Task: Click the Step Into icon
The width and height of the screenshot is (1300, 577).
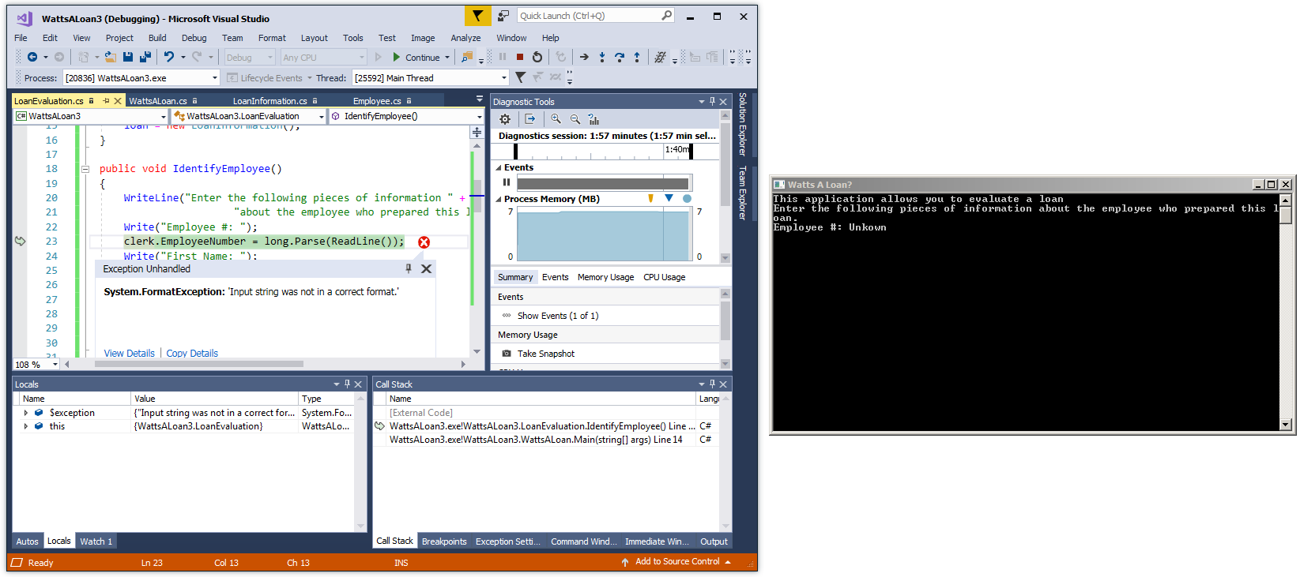Action: 602,57
